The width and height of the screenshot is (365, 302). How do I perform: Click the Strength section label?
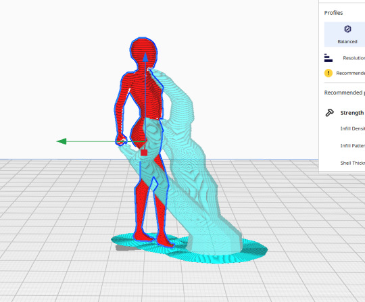point(352,113)
